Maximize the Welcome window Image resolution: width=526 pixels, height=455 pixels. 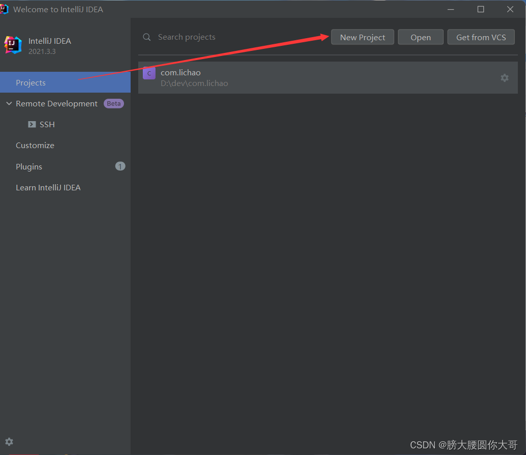click(480, 9)
